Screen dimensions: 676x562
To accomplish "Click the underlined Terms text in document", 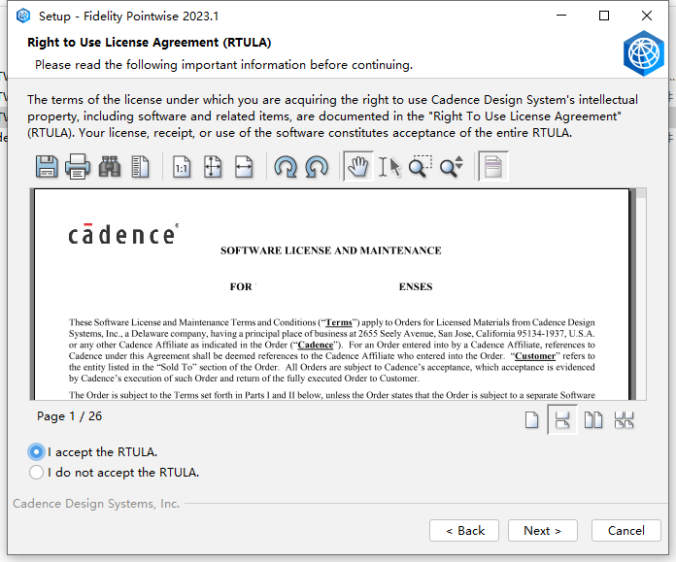I will (x=338, y=322).
